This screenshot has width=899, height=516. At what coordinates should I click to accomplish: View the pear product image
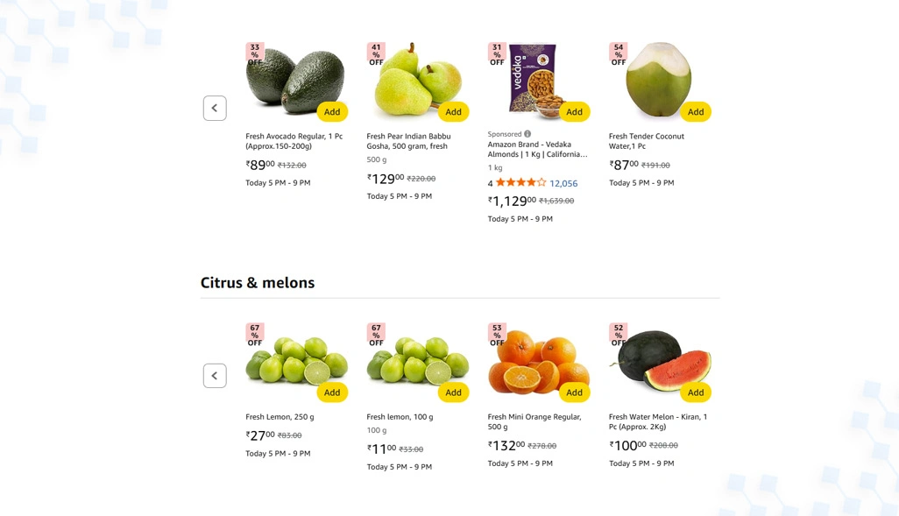pyautogui.click(x=418, y=80)
